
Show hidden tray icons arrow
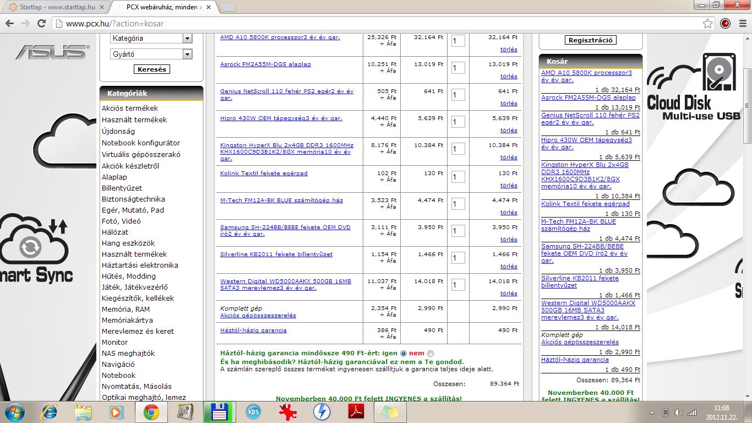tap(652, 413)
